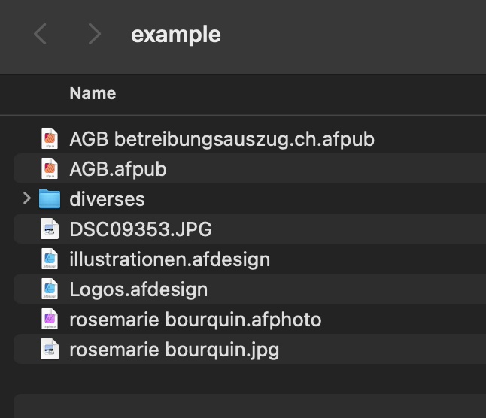This screenshot has height=418, width=486.
Task: Expand the diverses folder disclosure chevron
Action: click(x=27, y=198)
